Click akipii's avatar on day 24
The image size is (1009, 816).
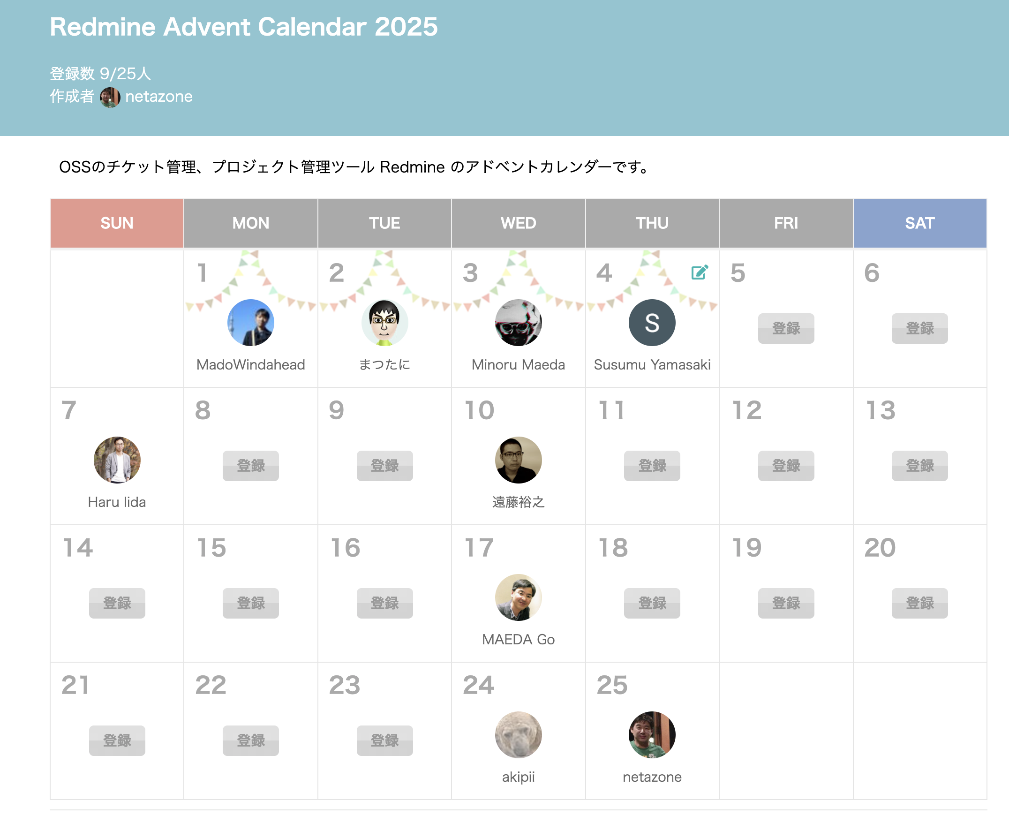[518, 734]
